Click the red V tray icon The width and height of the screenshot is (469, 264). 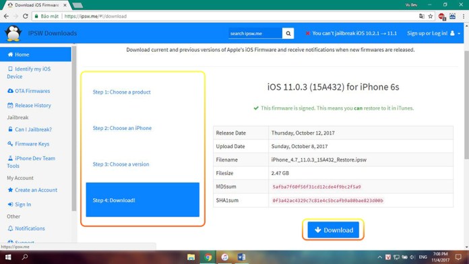pyautogui.click(x=388, y=257)
